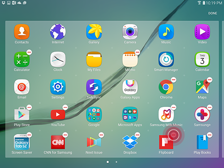Open the Settings gear app
The image size is (224, 168).
coord(58,87)
